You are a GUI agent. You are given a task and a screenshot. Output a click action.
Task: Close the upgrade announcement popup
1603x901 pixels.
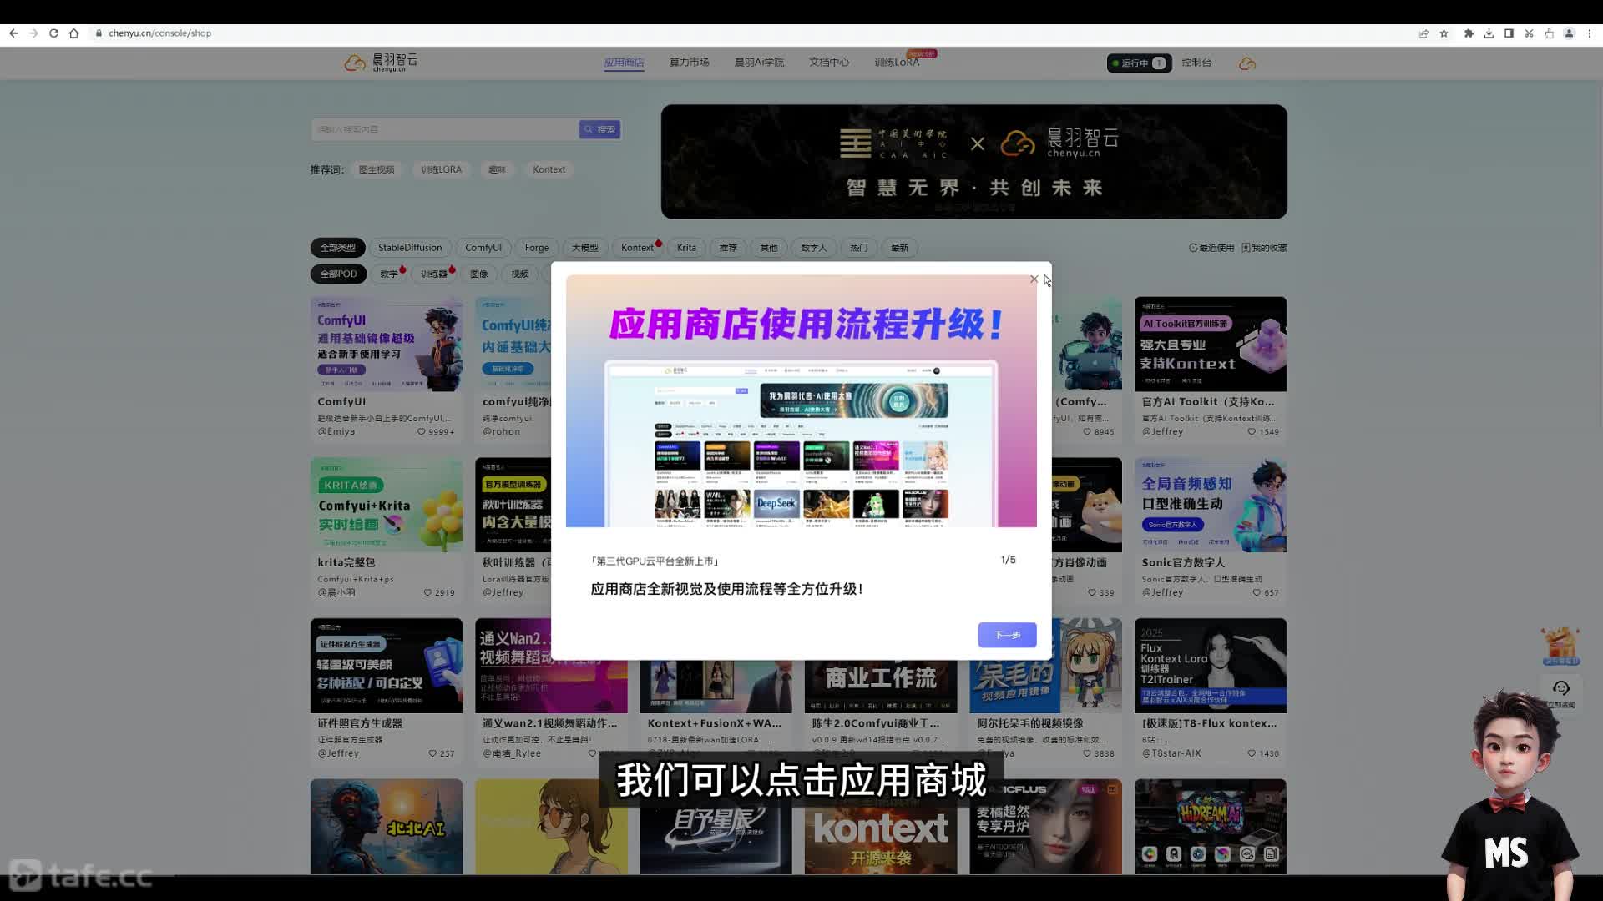pyautogui.click(x=1034, y=279)
